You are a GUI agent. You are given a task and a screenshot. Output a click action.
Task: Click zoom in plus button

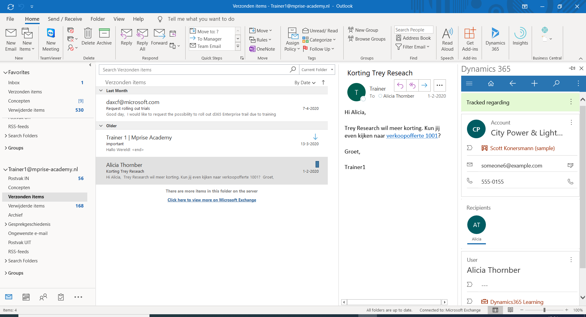pyautogui.click(x=567, y=310)
